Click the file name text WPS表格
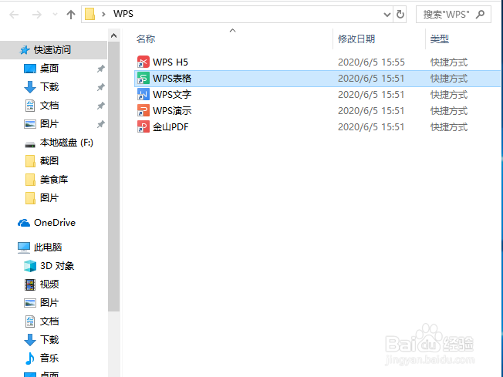This screenshot has width=503, height=377. 172,78
